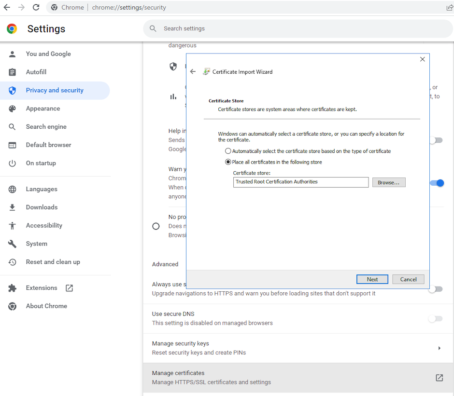Click the Extensions puzzle piece icon
This screenshot has height=396, width=454.
click(x=12, y=288)
